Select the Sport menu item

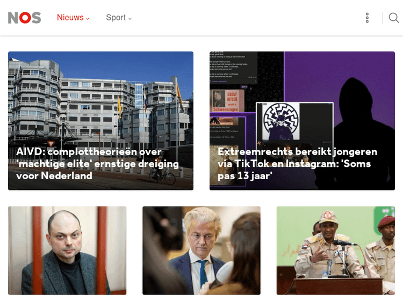pos(116,18)
